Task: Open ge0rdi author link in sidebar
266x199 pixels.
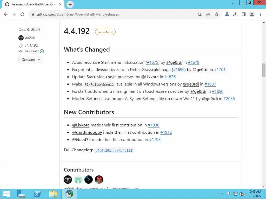Action: [x=30, y=37]
